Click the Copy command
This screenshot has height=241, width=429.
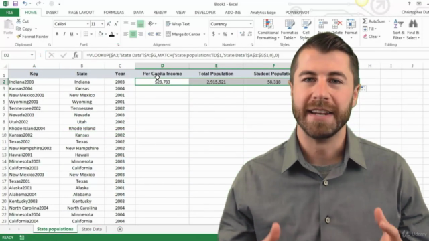click(24, 29)
